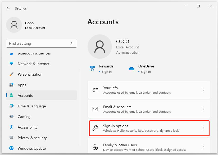Click the Email & accounts envelope icon

pyautogui.click(x=95, y=109)
